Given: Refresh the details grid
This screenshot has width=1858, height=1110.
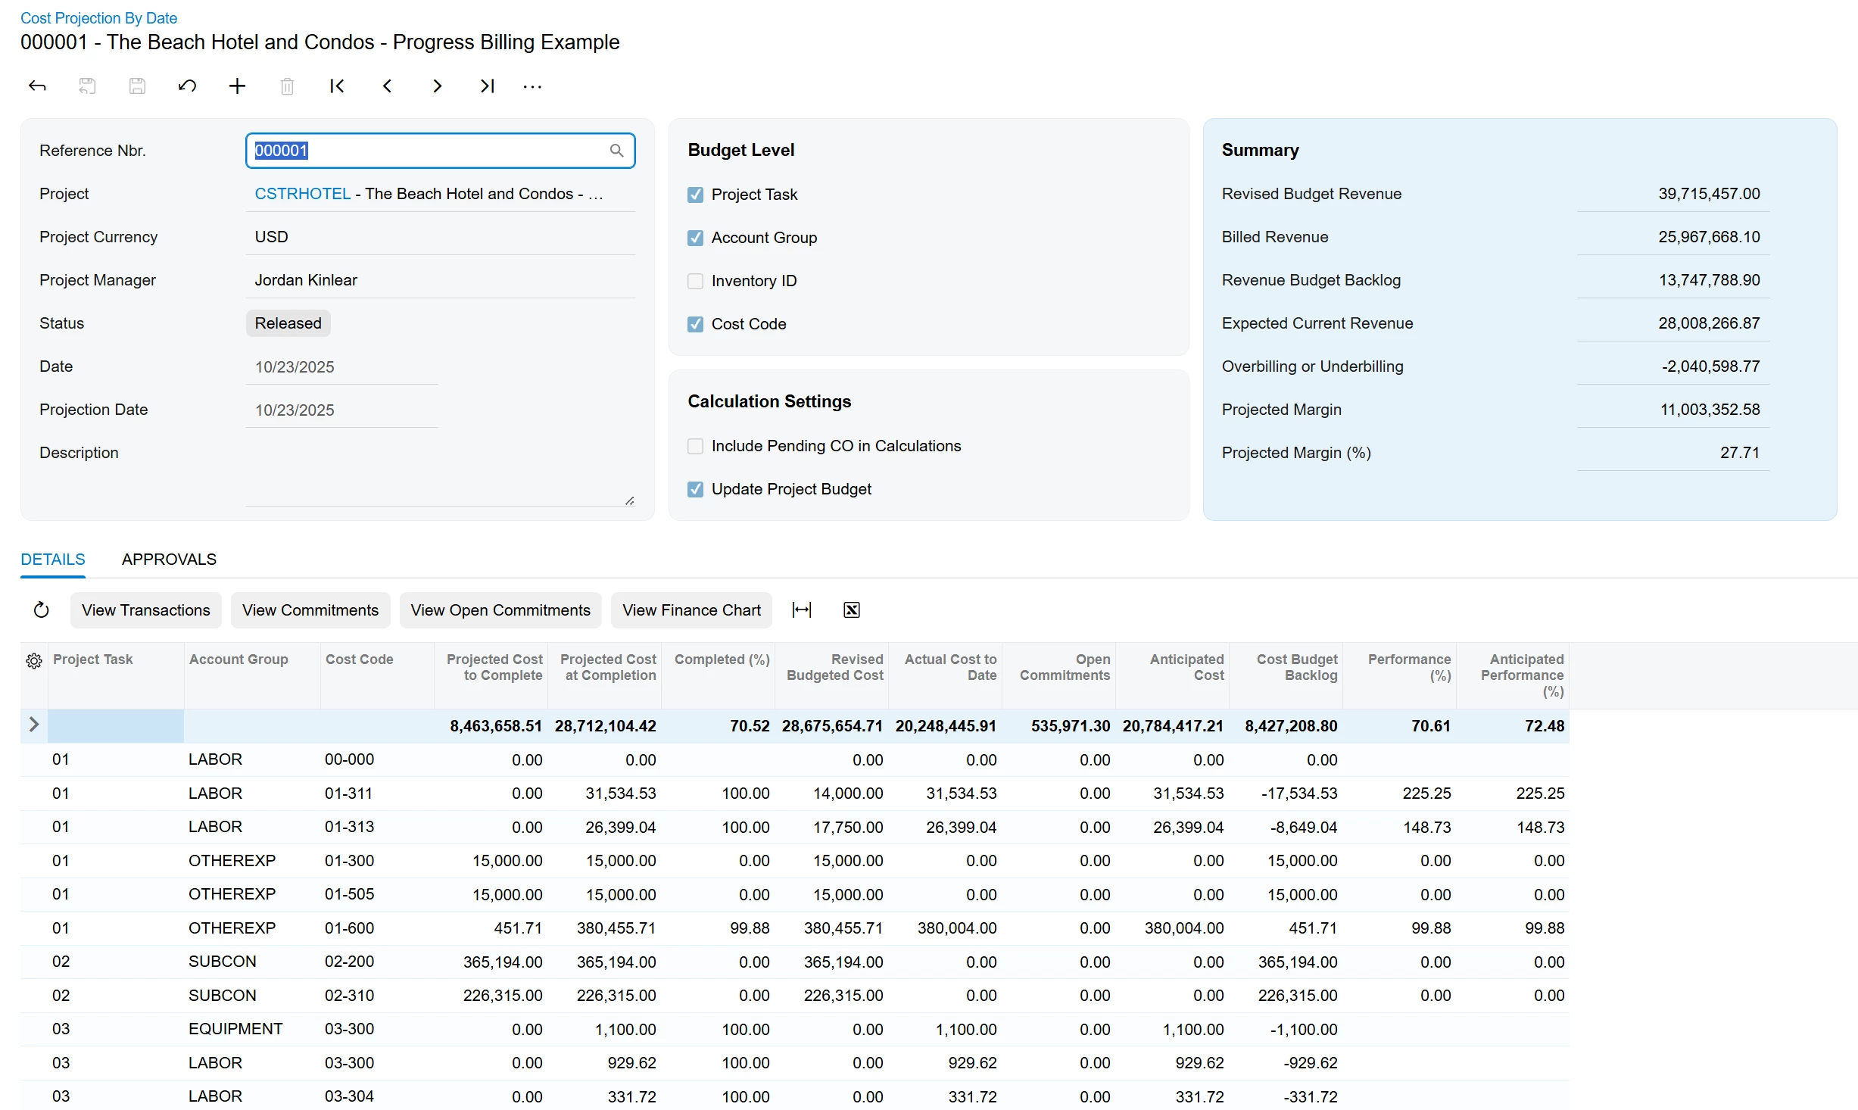Looking at the screenshot, I should coord(42,610).
